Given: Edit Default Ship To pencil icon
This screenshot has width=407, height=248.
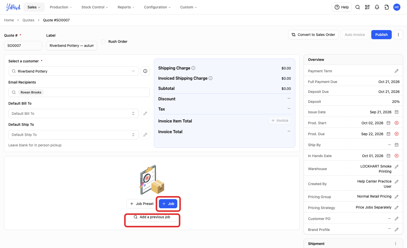Looking at the screenshot, I should [x=145, y=135].
